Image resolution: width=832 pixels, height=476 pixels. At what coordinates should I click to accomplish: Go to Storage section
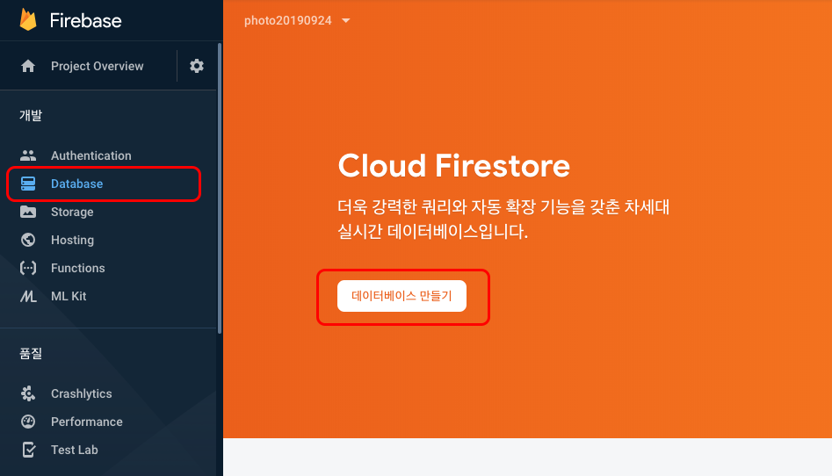pos(72,212)
